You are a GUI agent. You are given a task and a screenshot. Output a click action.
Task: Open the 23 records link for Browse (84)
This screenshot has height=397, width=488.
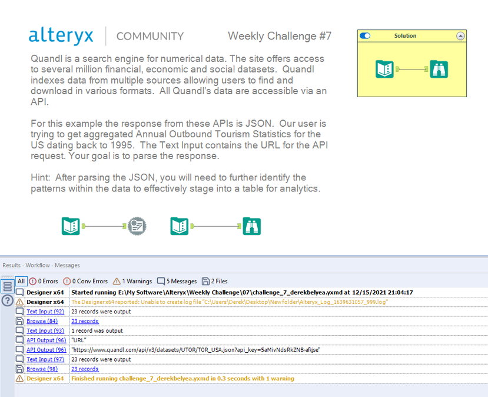click(84, 321)
